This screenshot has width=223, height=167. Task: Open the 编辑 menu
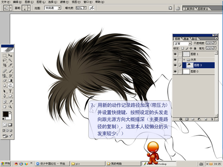(x=18, y=2)
